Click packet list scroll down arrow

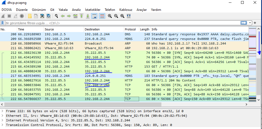point(258,100)
